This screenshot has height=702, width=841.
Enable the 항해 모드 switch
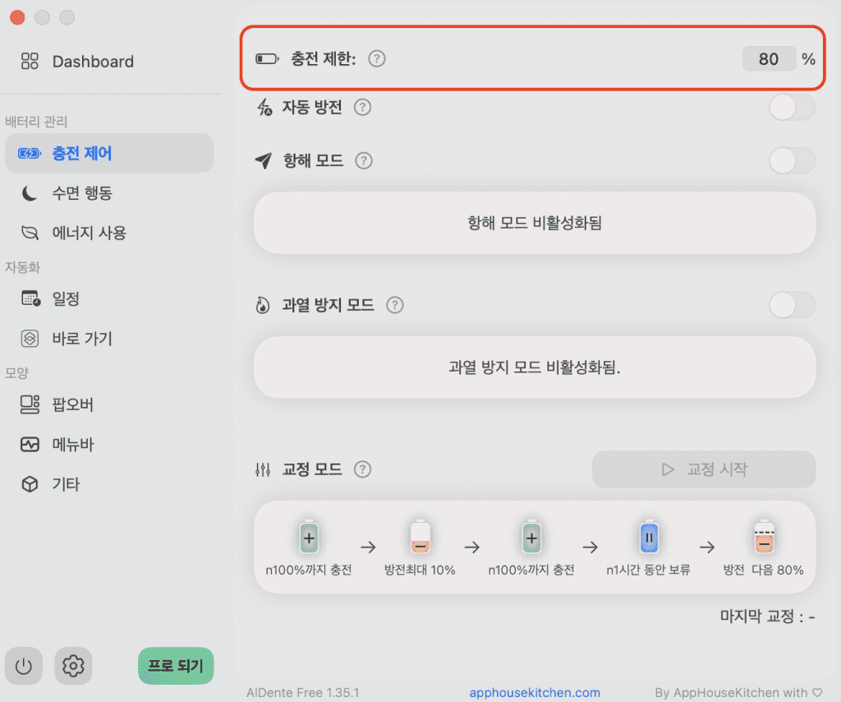(792, 161)
